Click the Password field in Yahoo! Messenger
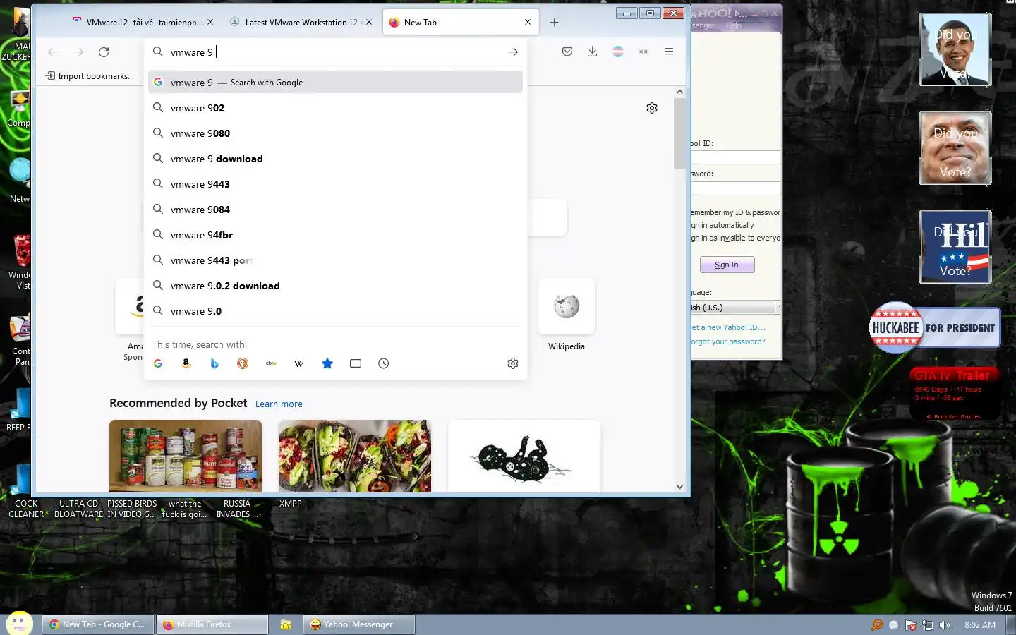The height and width of the screenshot is (635, 1016). (736, 188)
